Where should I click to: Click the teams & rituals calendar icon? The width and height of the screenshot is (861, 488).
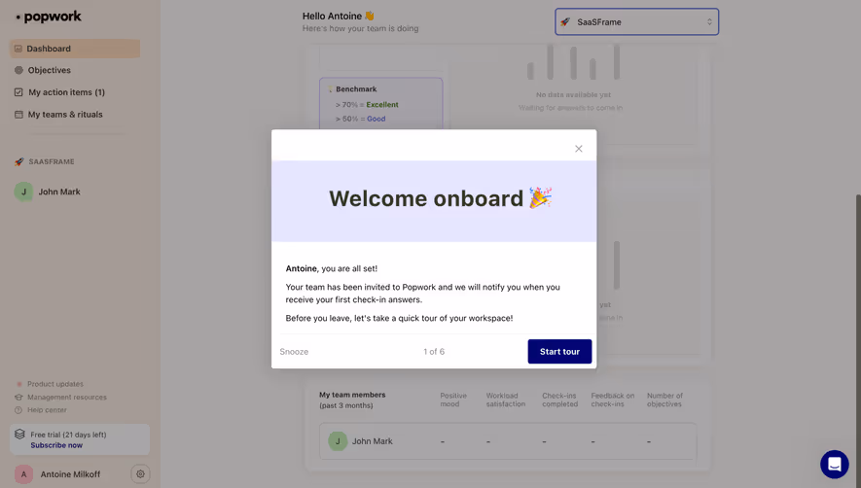[x=18, y=114]
